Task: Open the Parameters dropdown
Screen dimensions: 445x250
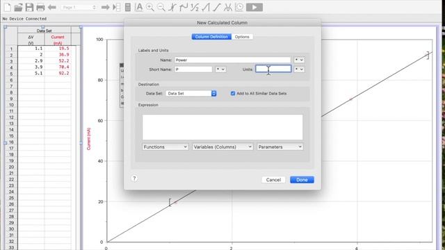Action: click(x=280, y=147)
